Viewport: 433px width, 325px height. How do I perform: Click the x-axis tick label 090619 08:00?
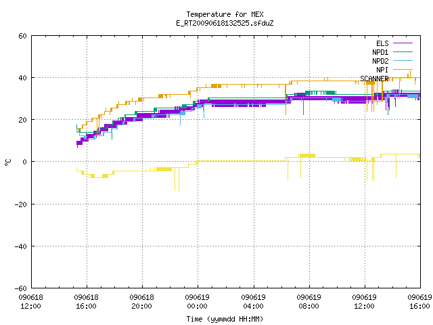tap(309, 302)
